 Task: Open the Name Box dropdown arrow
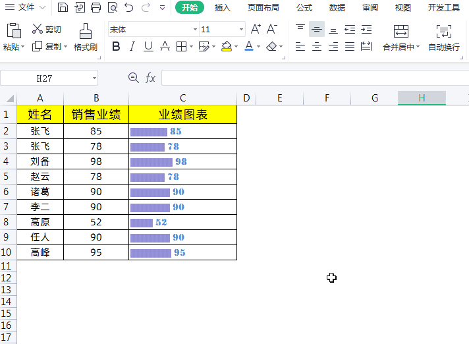pyautogui.click(x=94, y=78)
